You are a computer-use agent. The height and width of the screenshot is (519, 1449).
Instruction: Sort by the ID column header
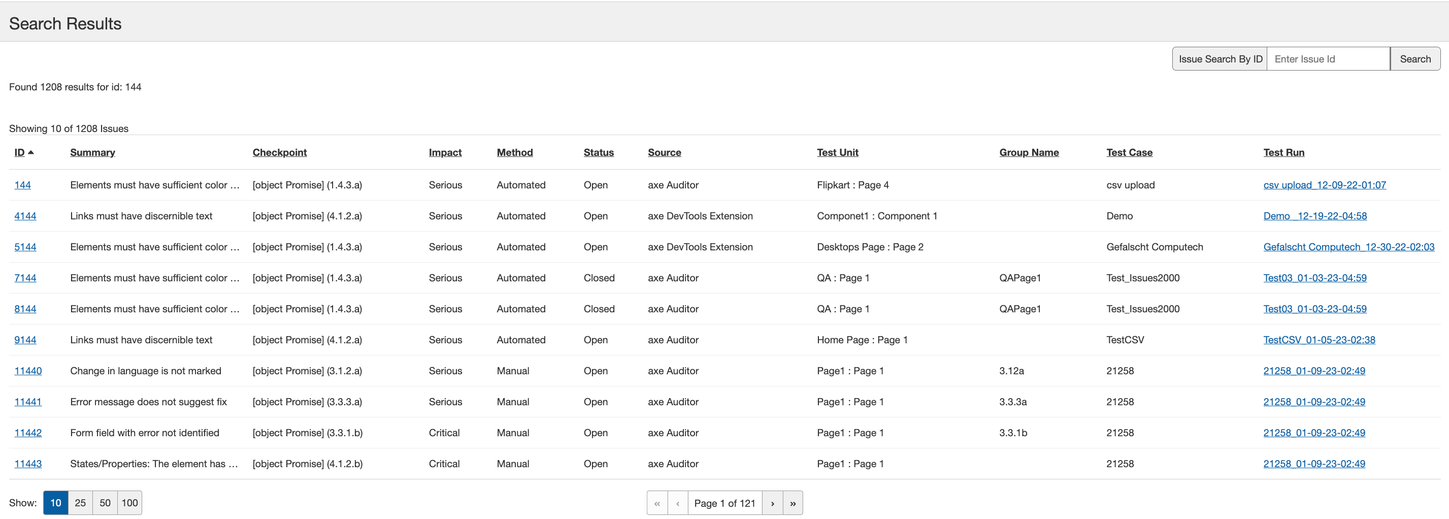point(20,152)
